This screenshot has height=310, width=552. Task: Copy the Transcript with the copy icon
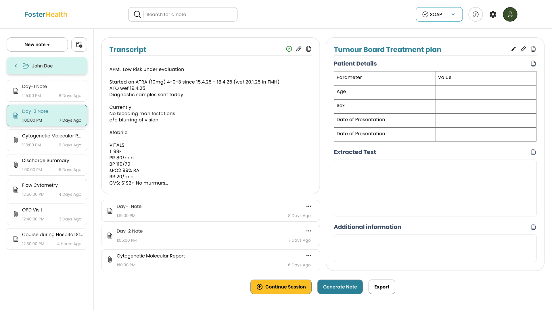pos(308,49)
